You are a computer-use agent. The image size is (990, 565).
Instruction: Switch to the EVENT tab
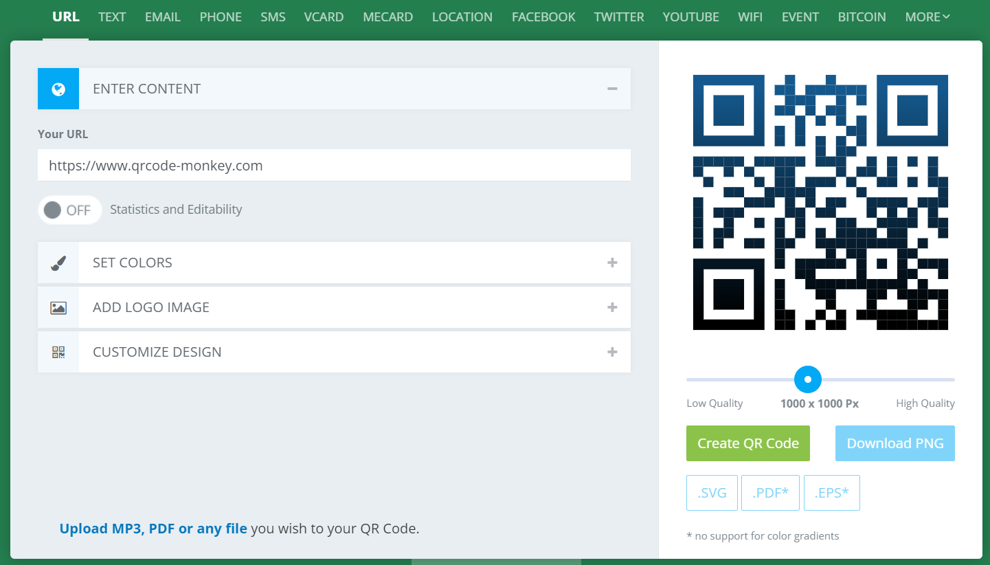tap(800, 17)
